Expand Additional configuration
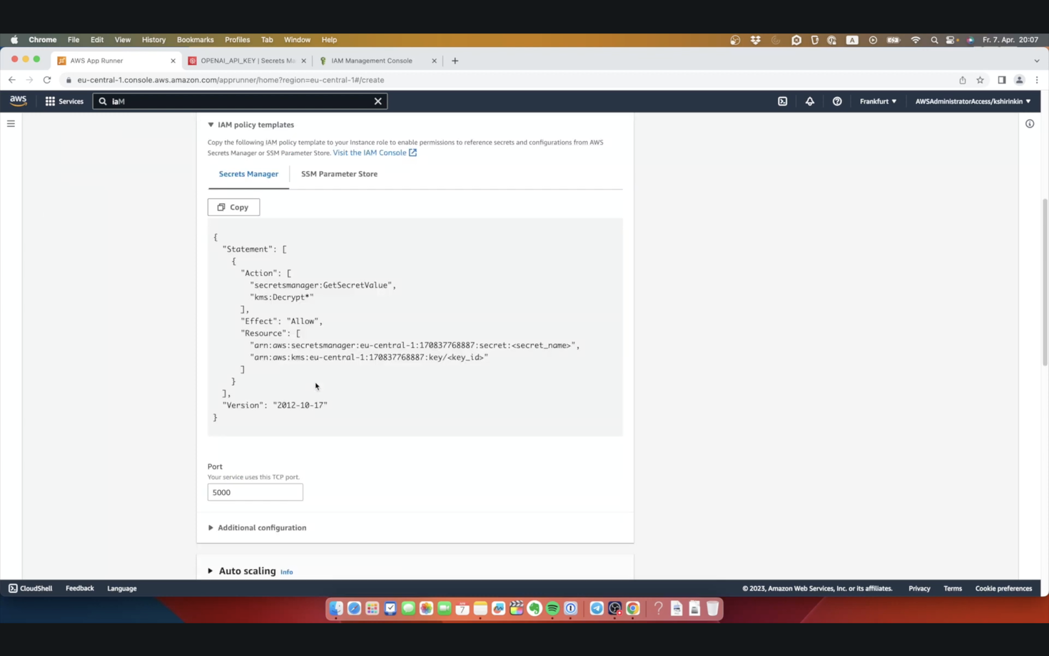This screenshot has height=656, width=1049. click(257, 528)
